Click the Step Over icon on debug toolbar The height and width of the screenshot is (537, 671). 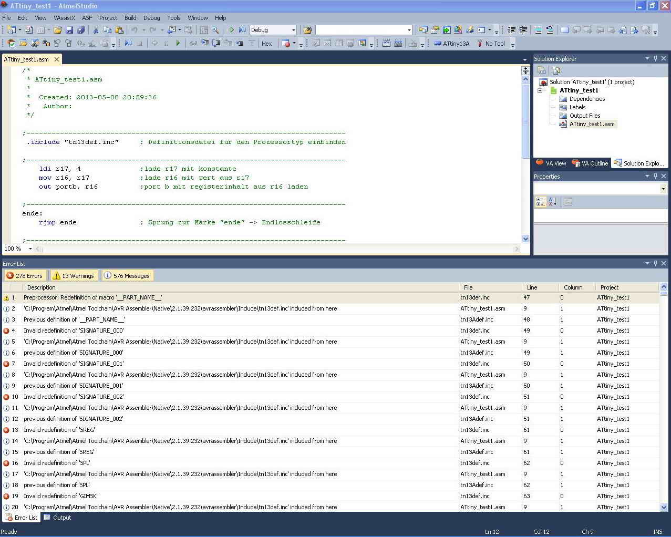[x=216, y=44]
